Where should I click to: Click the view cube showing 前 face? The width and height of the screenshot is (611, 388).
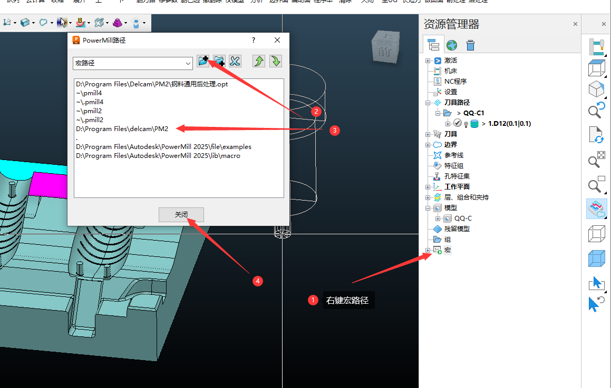(x=385, y=47)
